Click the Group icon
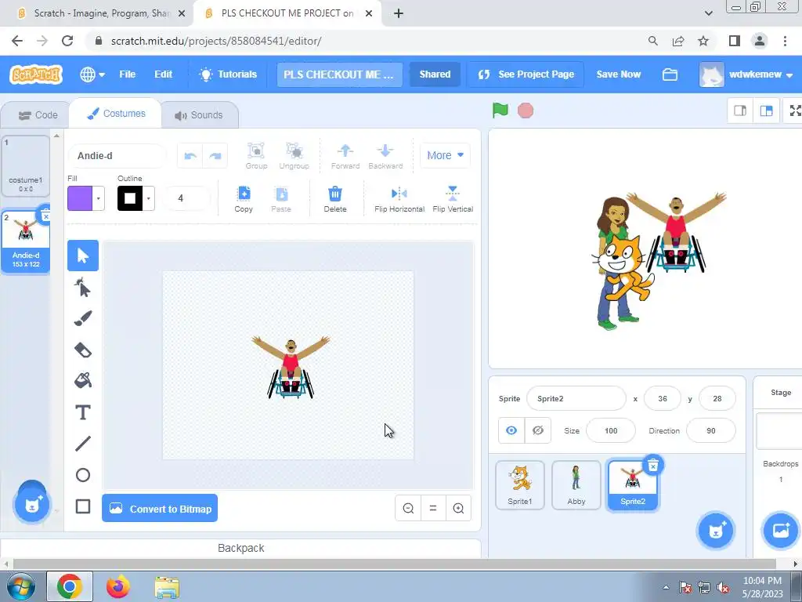 coord(256,156)
